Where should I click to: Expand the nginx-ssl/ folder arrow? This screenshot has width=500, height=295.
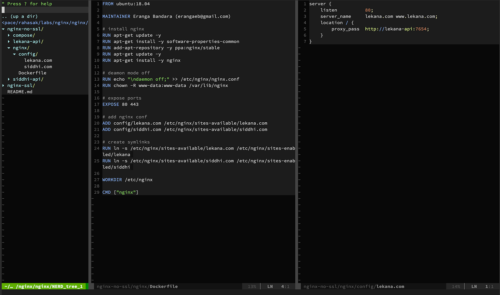(3, 86)
